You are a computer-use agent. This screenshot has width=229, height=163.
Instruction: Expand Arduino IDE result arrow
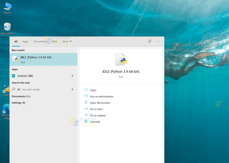click(x=73, y=76)
